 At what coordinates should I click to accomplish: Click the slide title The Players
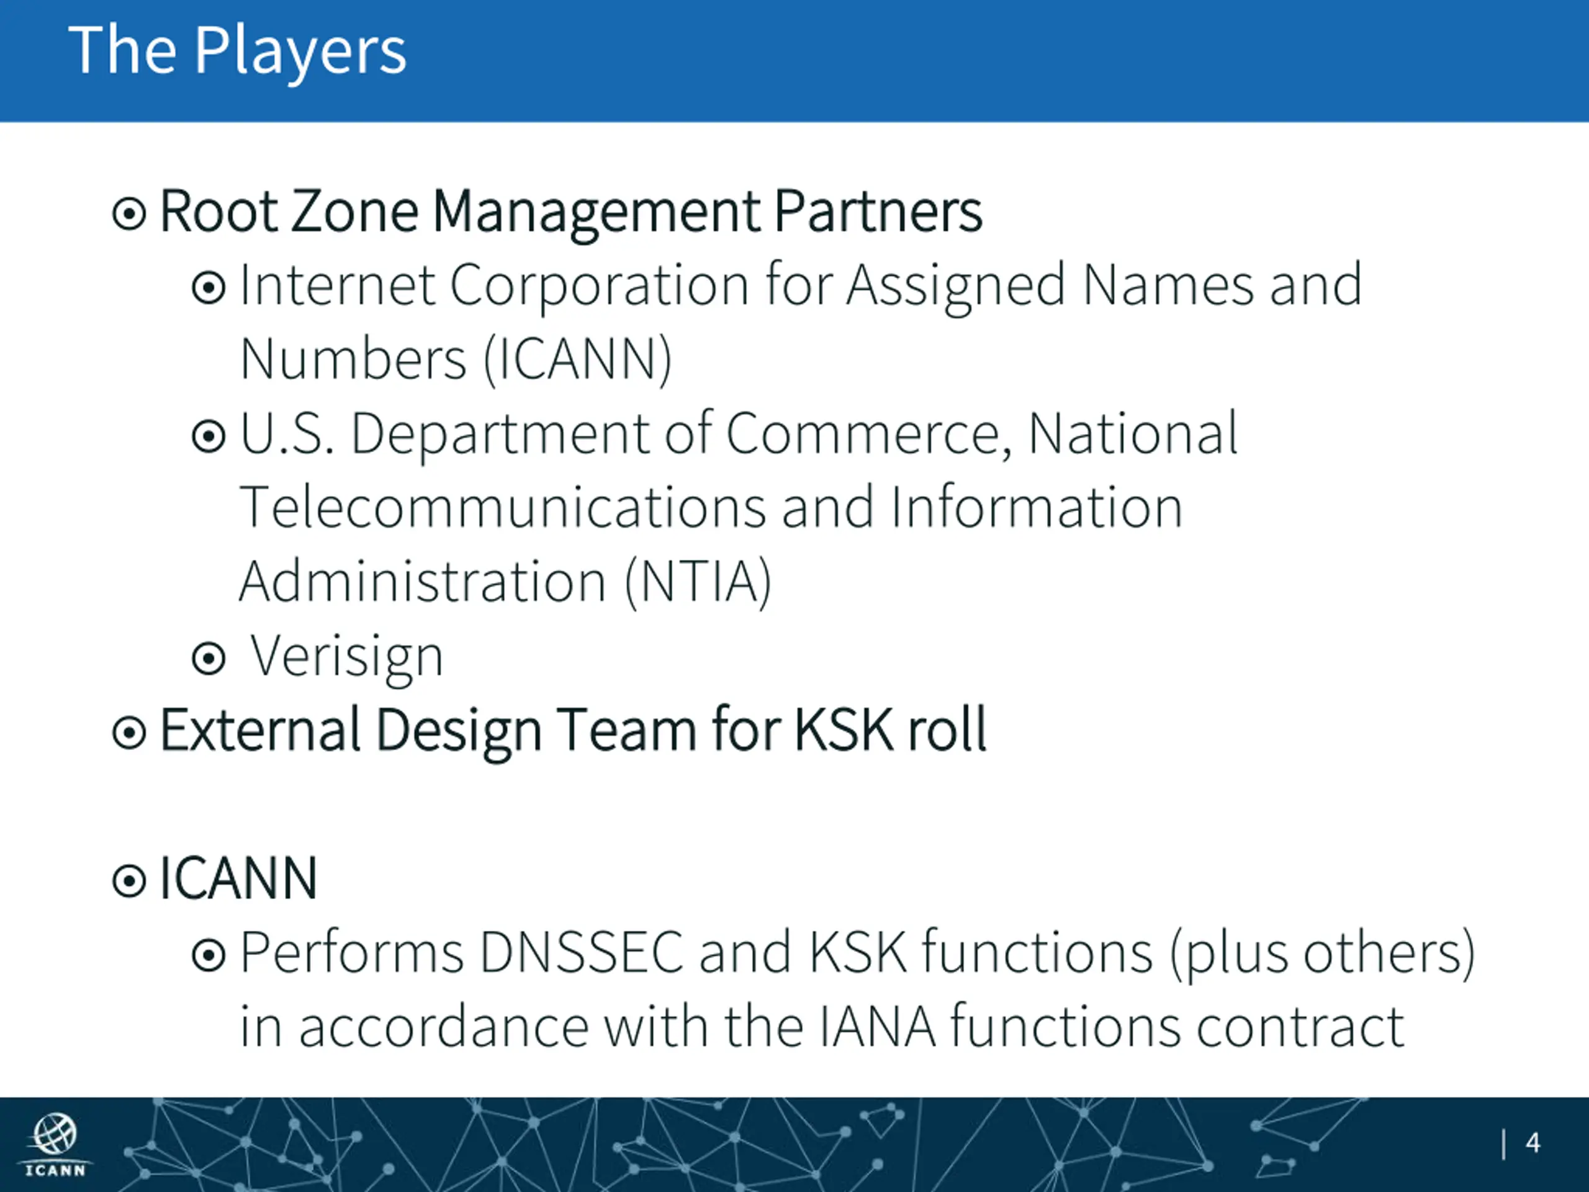click(238, 52)
